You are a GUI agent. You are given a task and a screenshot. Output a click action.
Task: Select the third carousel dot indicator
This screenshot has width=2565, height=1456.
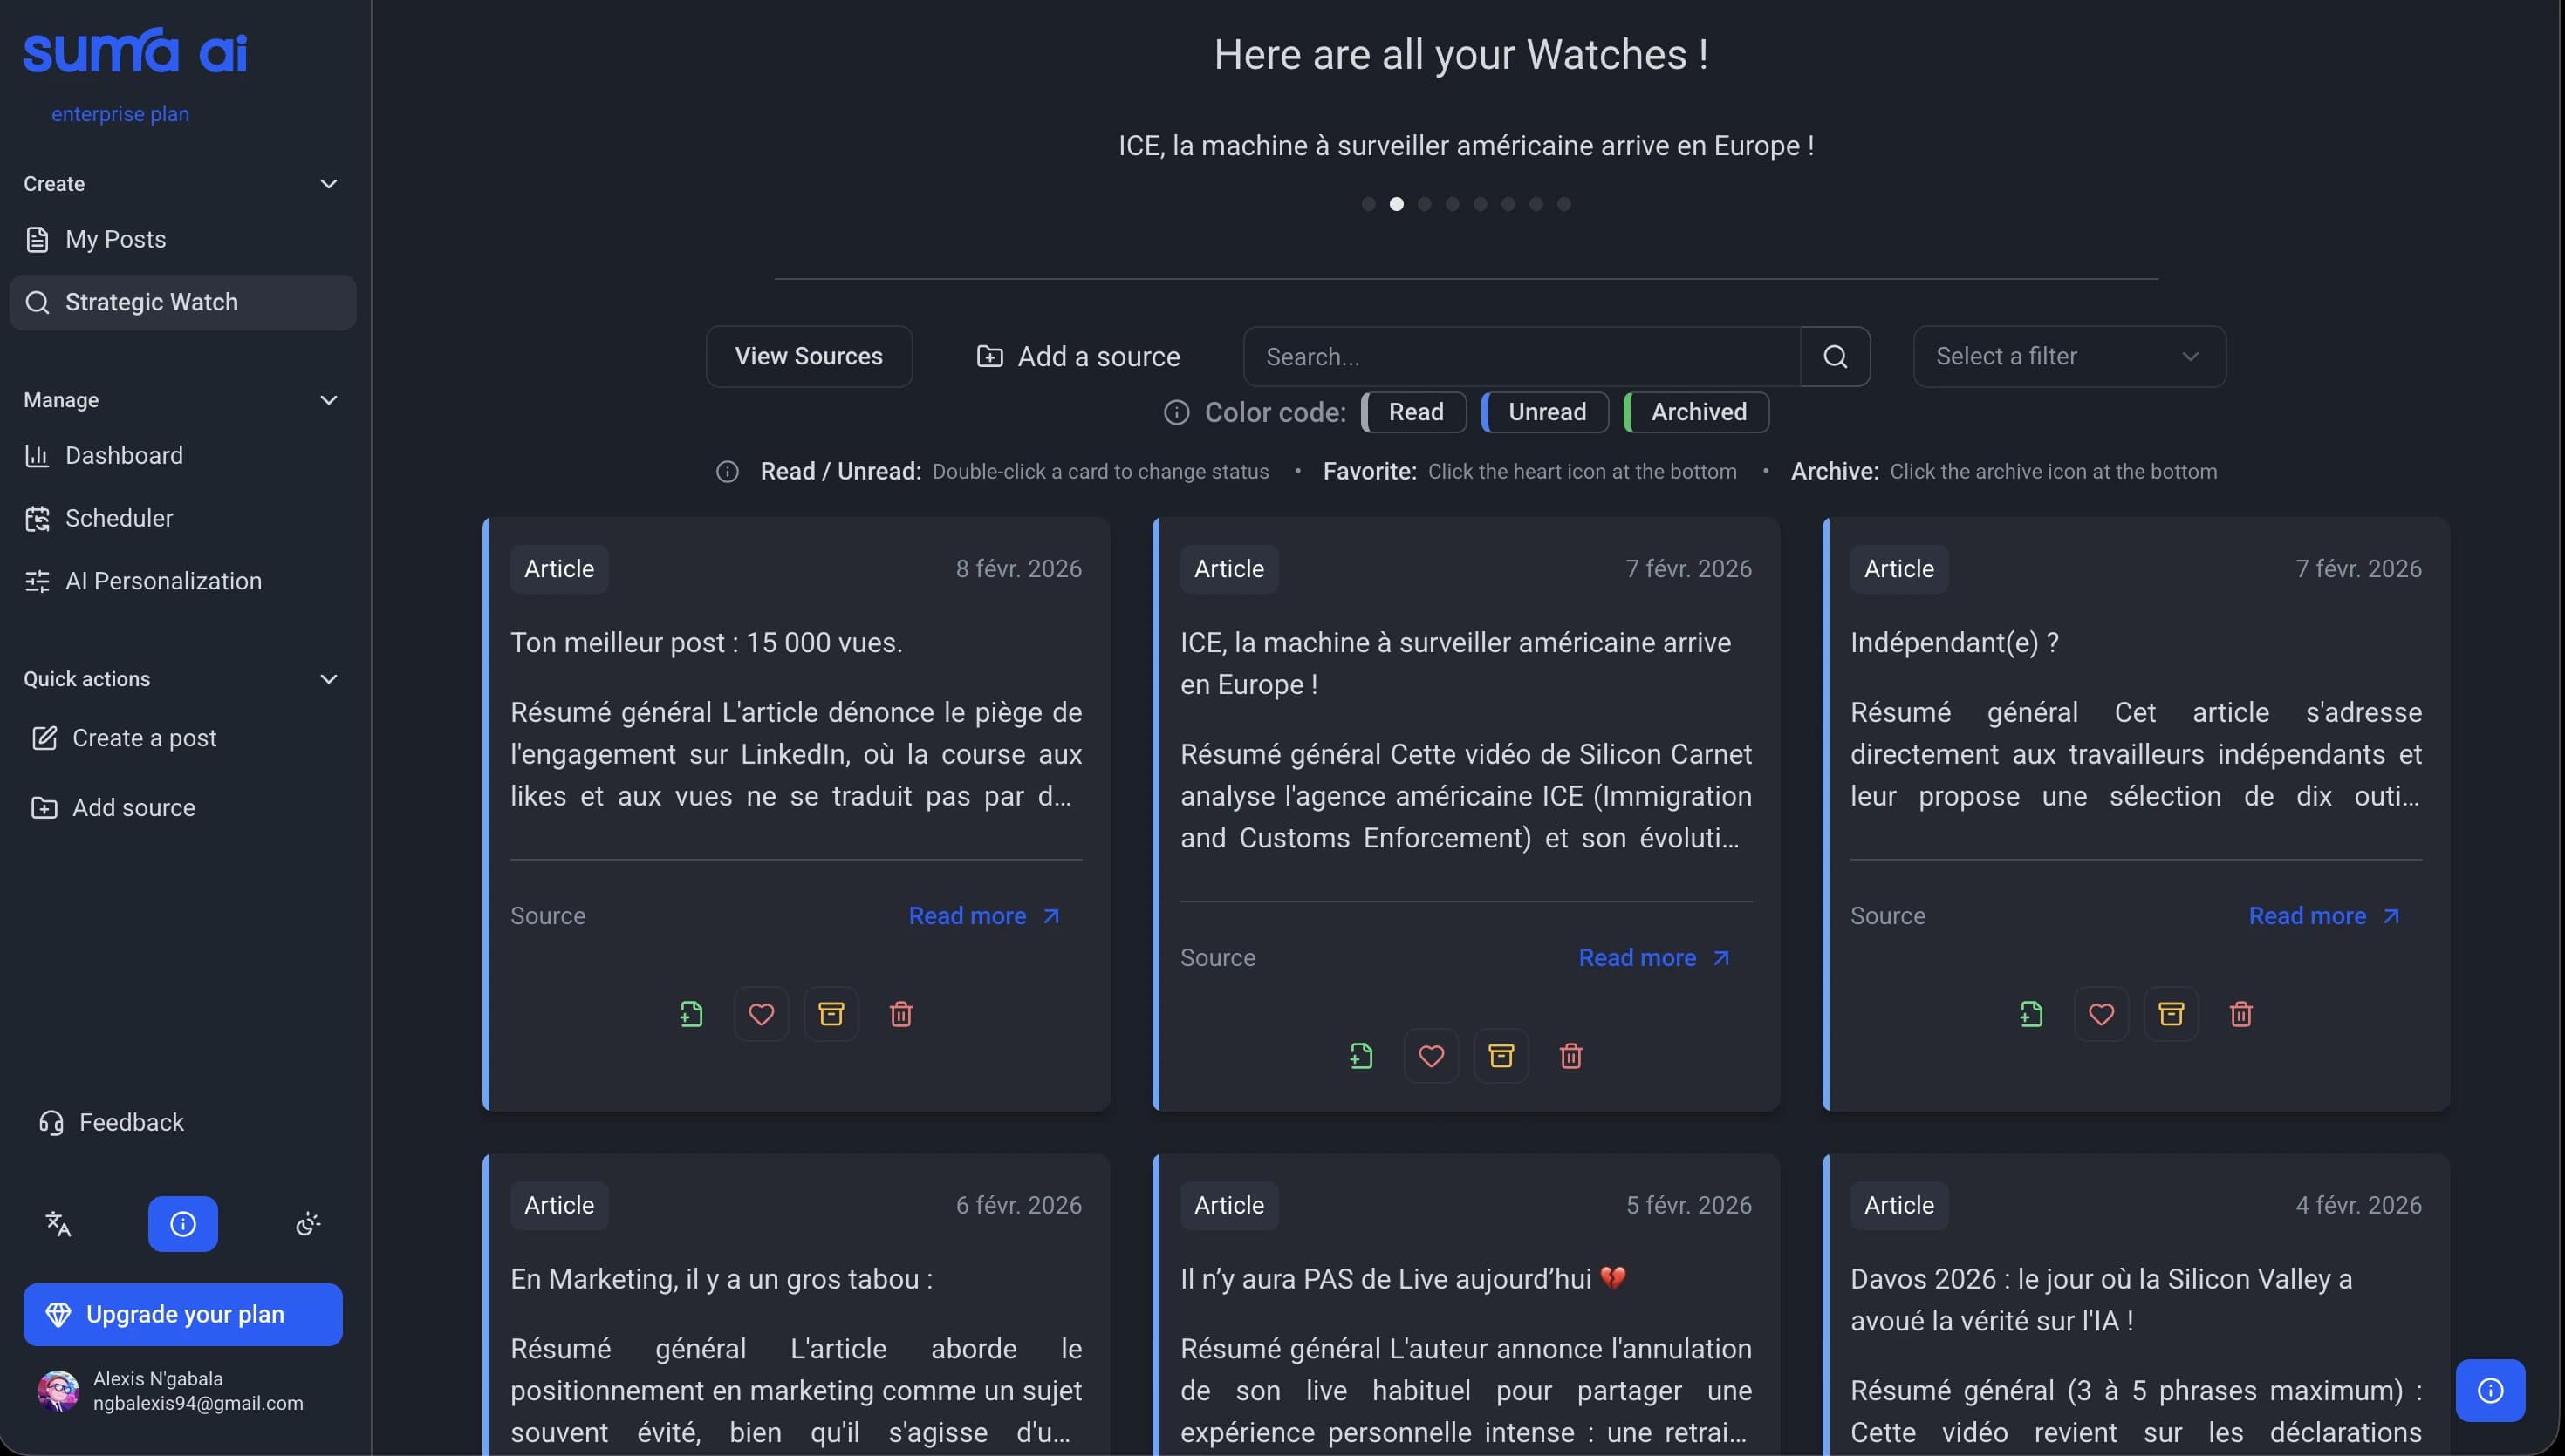[1425, 204]
